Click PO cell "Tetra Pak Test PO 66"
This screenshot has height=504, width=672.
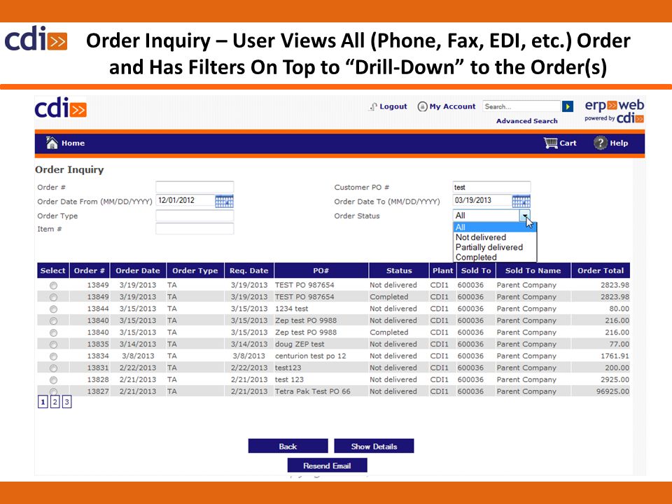pos(312,391)
